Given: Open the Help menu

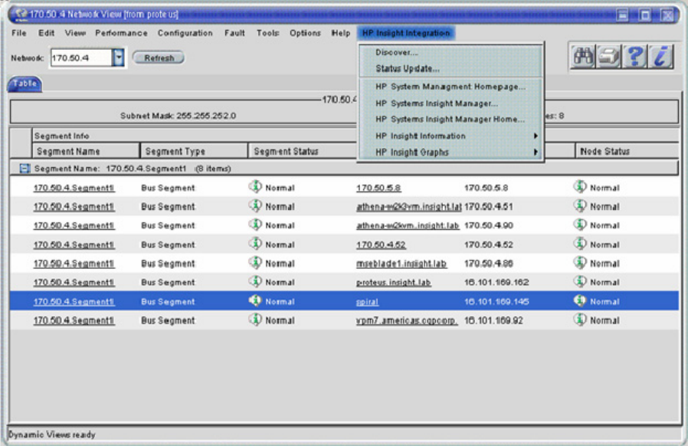Looking at the screenshot, I should (x=340, y=33).
